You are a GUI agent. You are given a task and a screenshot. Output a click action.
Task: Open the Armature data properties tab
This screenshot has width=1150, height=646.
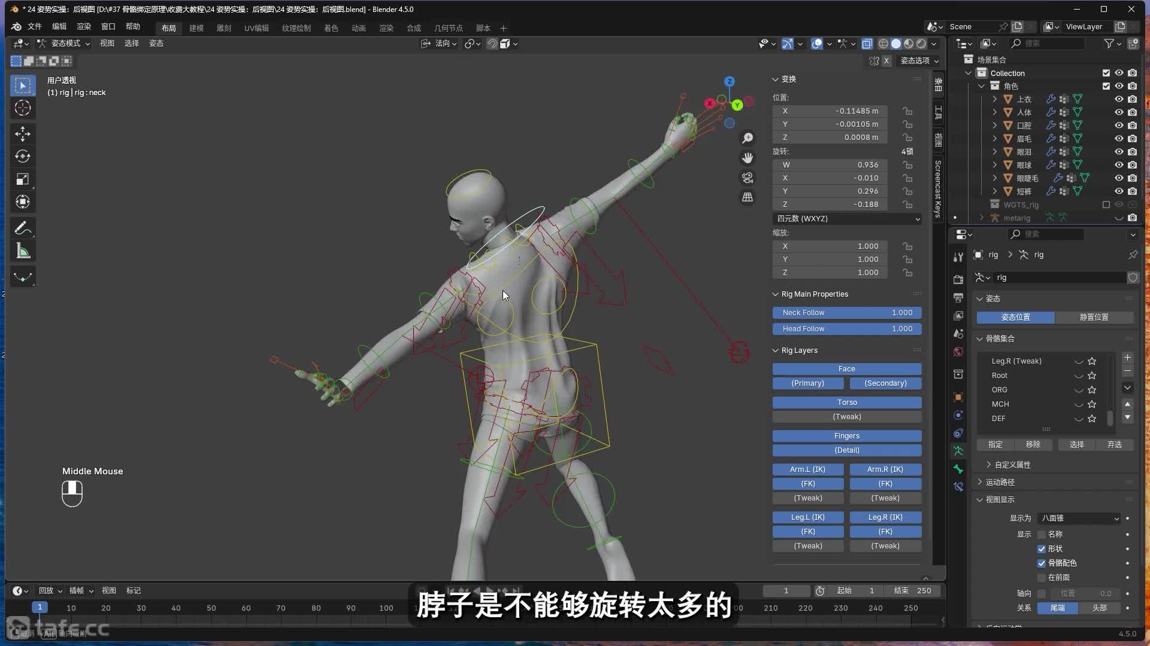tap(958, 451)
